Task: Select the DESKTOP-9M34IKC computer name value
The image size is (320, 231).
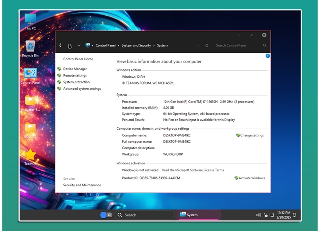Action: [177, 135]
